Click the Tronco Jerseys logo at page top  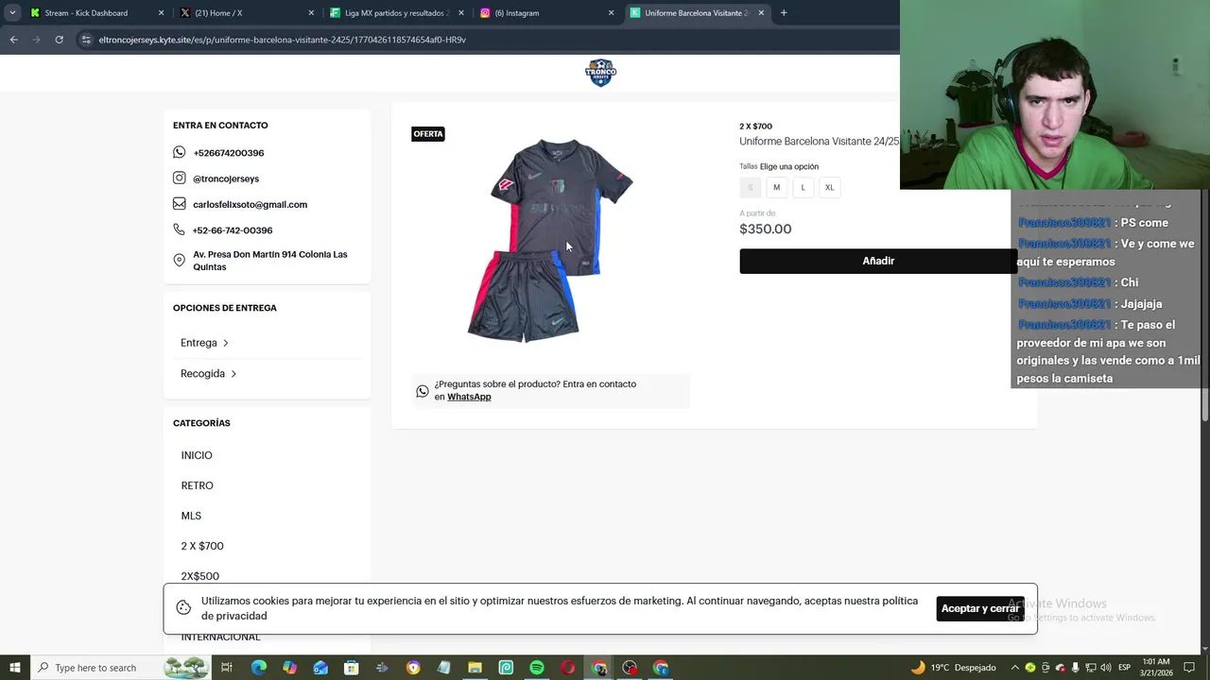(600, 73)
